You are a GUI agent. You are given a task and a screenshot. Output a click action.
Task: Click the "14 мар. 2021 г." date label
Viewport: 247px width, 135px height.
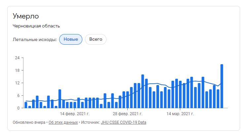(x=180, y=114)
